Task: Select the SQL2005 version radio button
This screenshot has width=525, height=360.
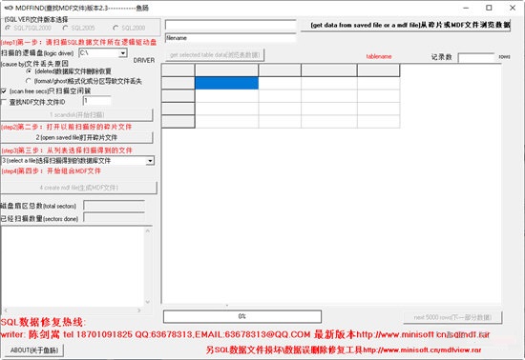Action: 65,28
